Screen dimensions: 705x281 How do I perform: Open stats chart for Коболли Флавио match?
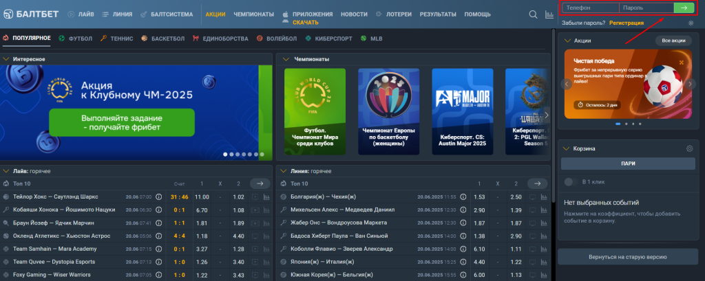(544, 249)
